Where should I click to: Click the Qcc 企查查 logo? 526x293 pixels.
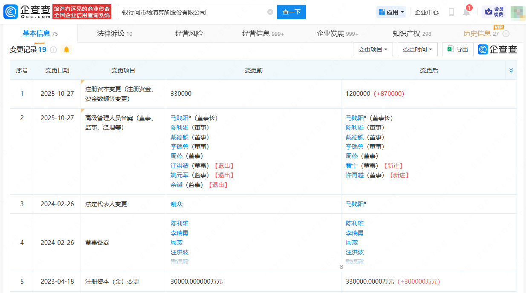(x=27, y=12)
